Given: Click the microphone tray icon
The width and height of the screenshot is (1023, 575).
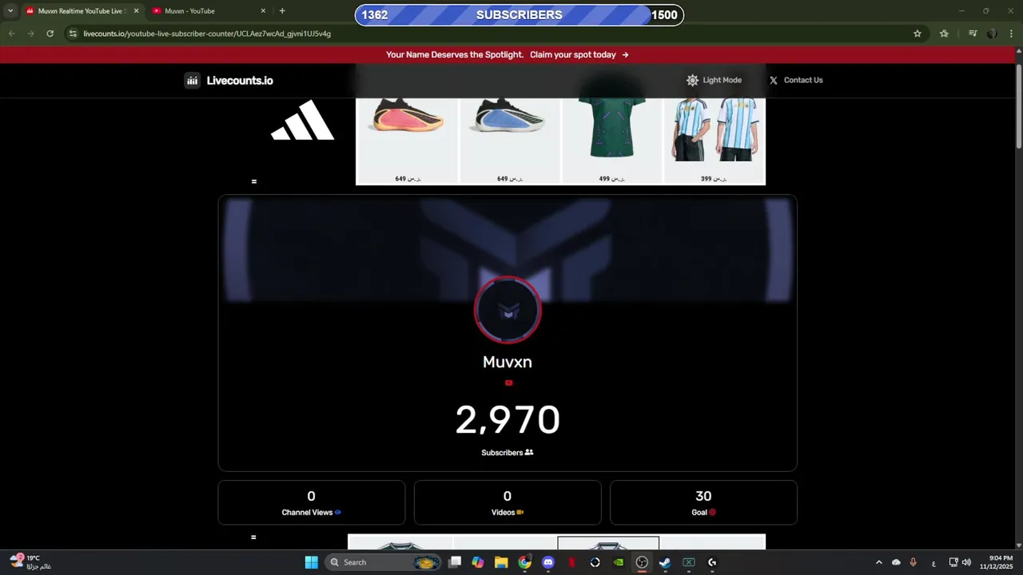Looking at the screenshot, I should coord(913,562).
